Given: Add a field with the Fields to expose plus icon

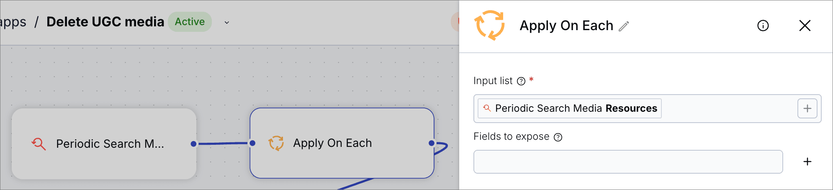Looking at the screenshot, I should 807,162.
